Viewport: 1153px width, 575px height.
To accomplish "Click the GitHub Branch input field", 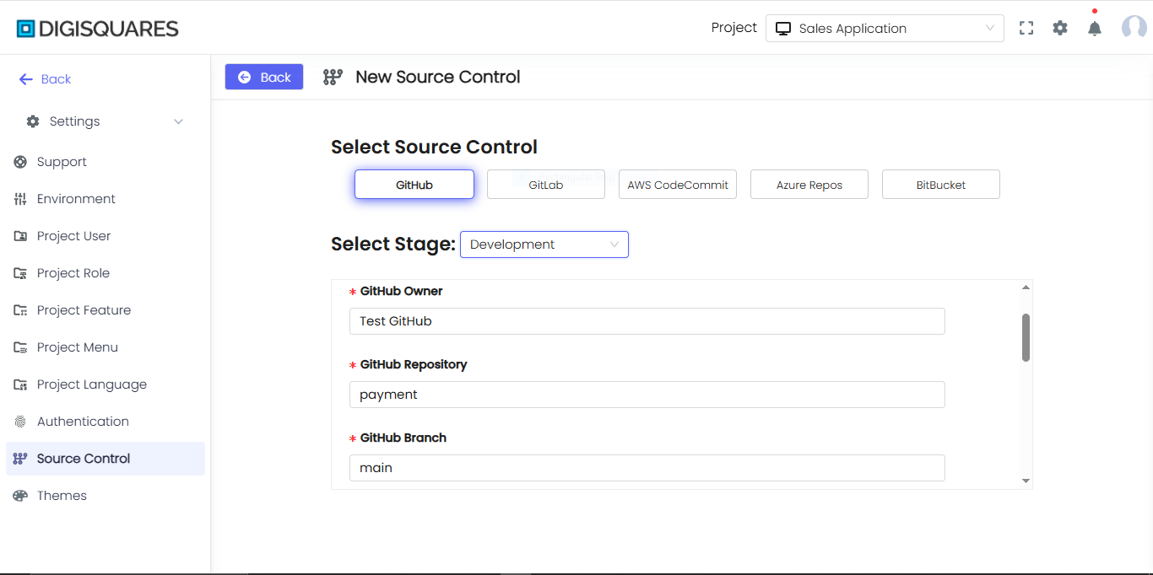I will 647,468.
